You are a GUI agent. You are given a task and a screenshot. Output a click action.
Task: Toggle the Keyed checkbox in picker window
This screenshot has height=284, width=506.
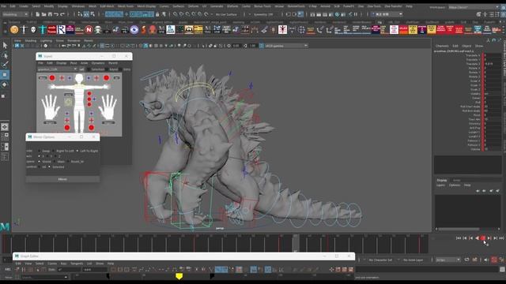click(x=108, y=69)
